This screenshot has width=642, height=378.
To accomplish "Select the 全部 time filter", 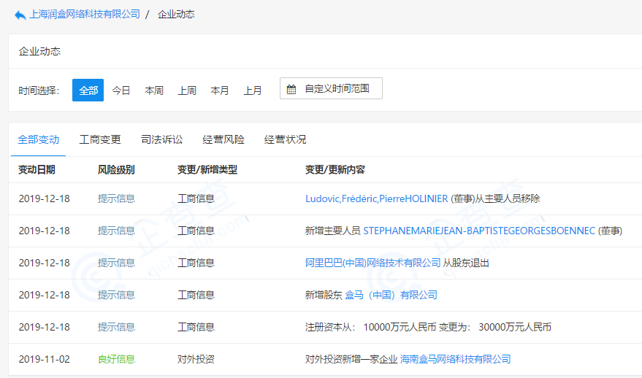I will pos(88,90).
